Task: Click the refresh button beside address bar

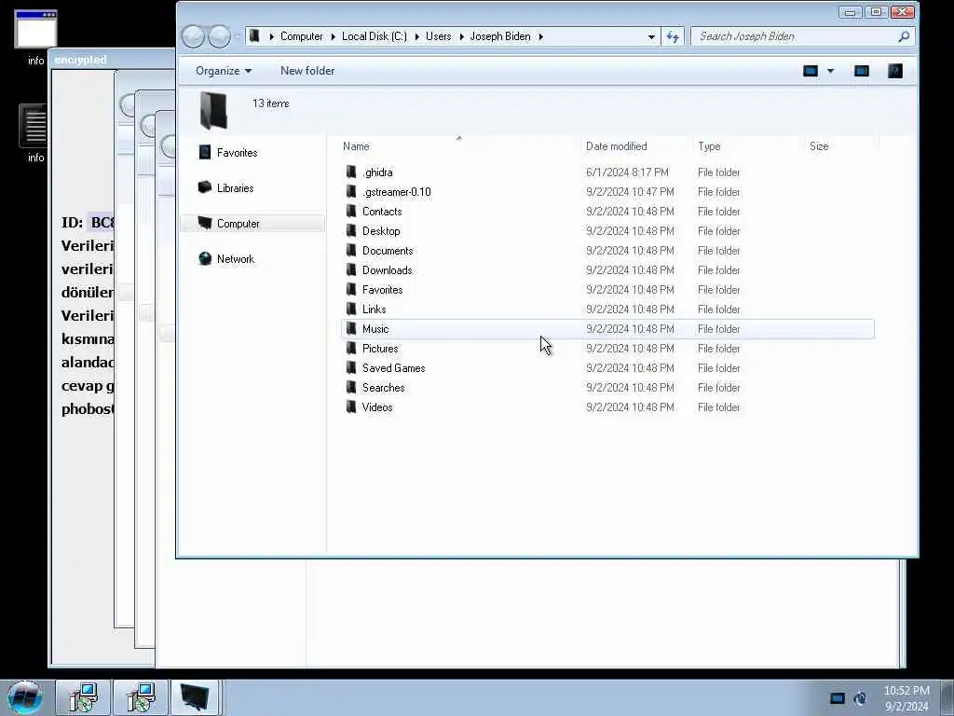Action: point(673,36)
